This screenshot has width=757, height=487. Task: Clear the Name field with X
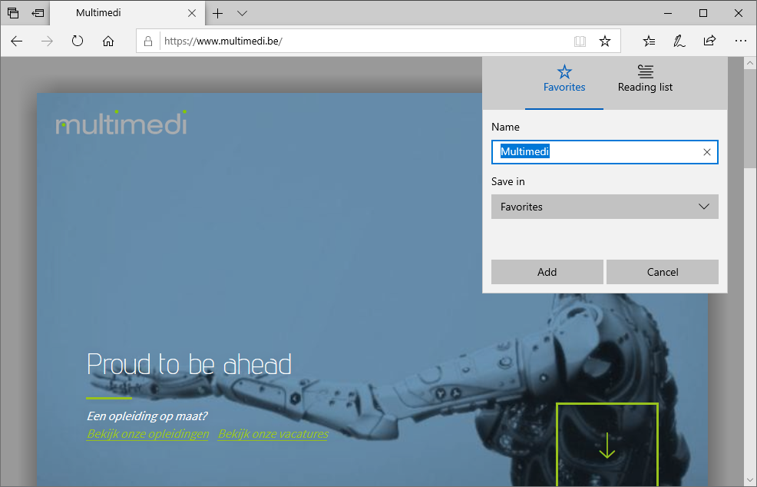pyautogui.click(x=707, y=152)
